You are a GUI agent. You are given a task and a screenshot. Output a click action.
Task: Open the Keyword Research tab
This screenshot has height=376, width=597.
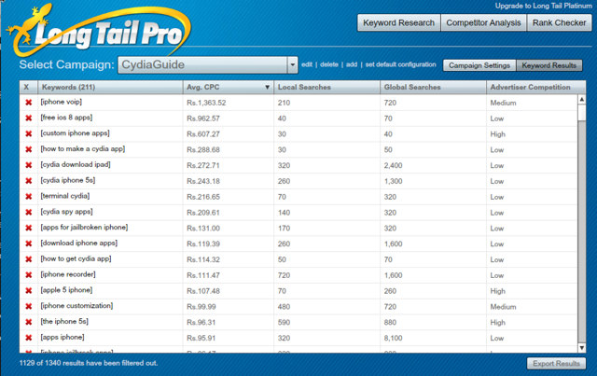click(398, 22)
